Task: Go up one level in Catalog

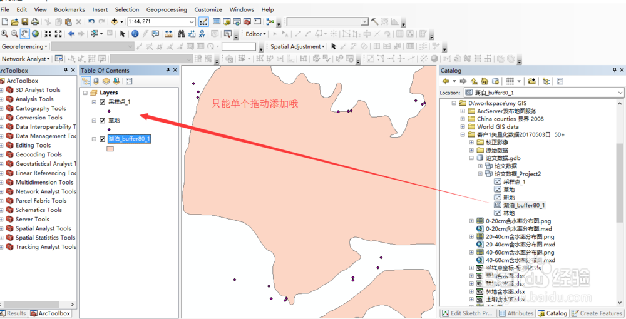Action: pyautogui.click(x=475, y=81)
